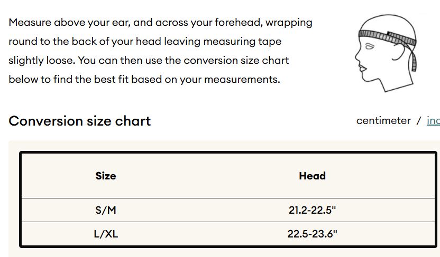Screen dimensions: 440x257
Task: Click the Conversion size chart heading
Action: point(80,121)
